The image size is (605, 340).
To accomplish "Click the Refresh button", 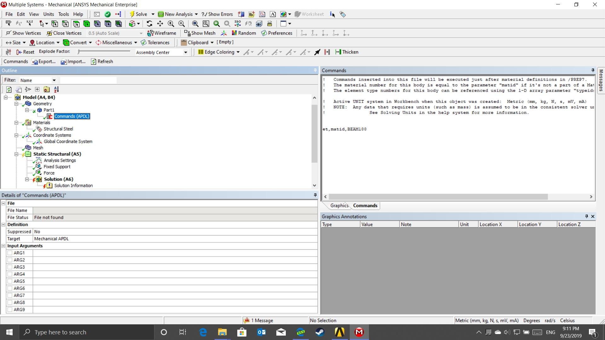I will [x=102, y=61].
